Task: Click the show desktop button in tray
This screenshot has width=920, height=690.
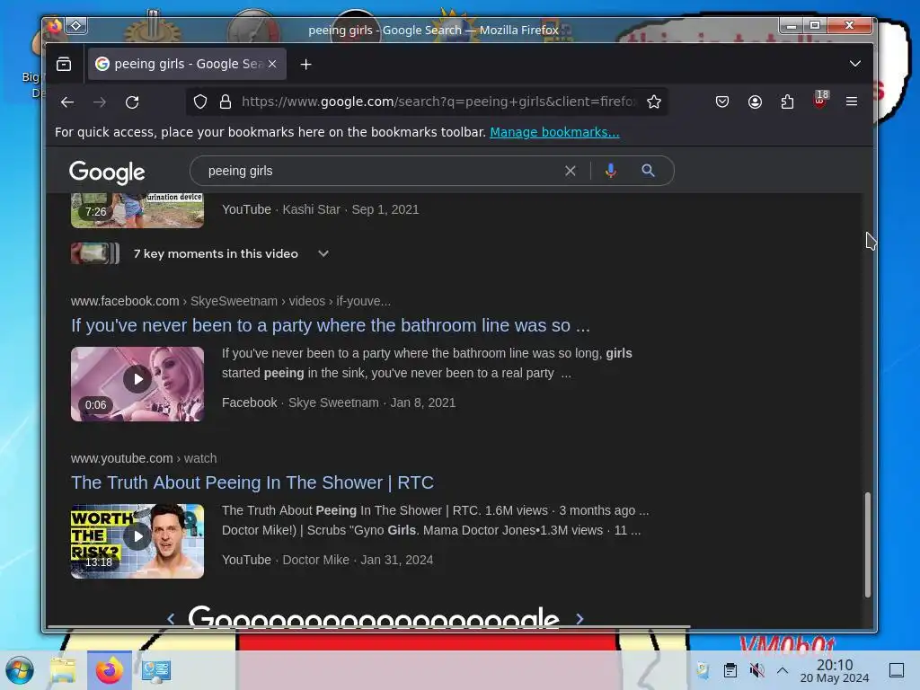Action: pos(896,670)
